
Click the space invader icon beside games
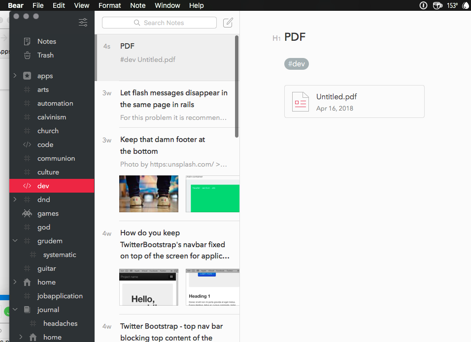pyautogui.click(x=27, y=213)
